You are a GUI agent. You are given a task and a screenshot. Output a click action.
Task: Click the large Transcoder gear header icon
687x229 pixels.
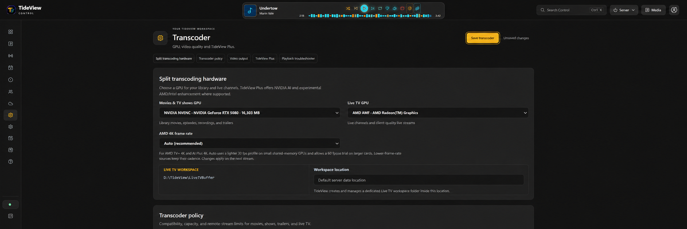point(160,38)
